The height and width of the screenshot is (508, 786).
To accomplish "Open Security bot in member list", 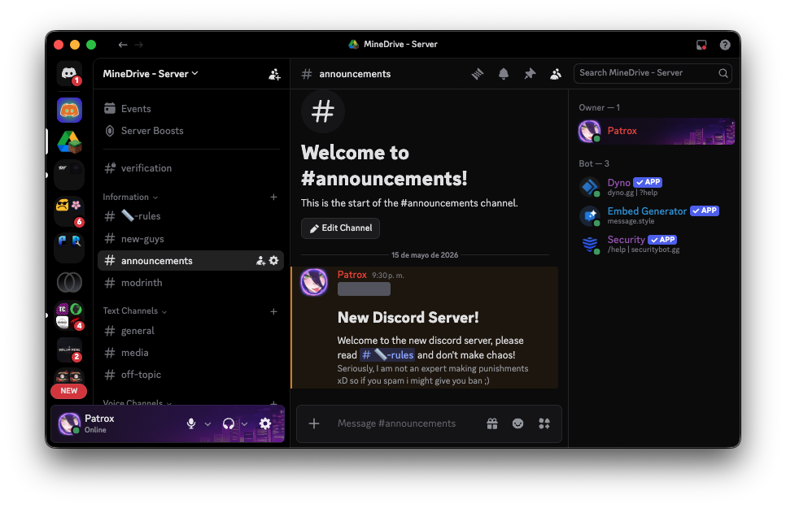I will tap(656, 244).
